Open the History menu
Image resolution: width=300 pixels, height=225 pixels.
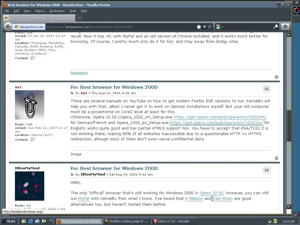click(x=40, y=11)
